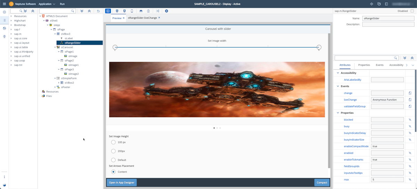Expand the Resources library node

coord(11,16)
